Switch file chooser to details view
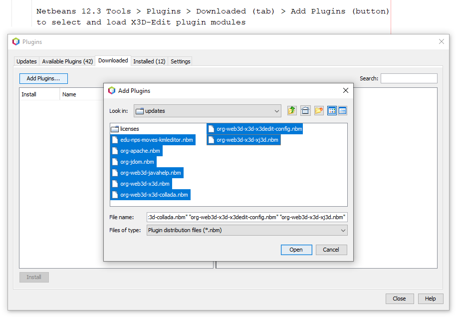The width and height of the screenshot is (457, 317). (x=343, y=110)
